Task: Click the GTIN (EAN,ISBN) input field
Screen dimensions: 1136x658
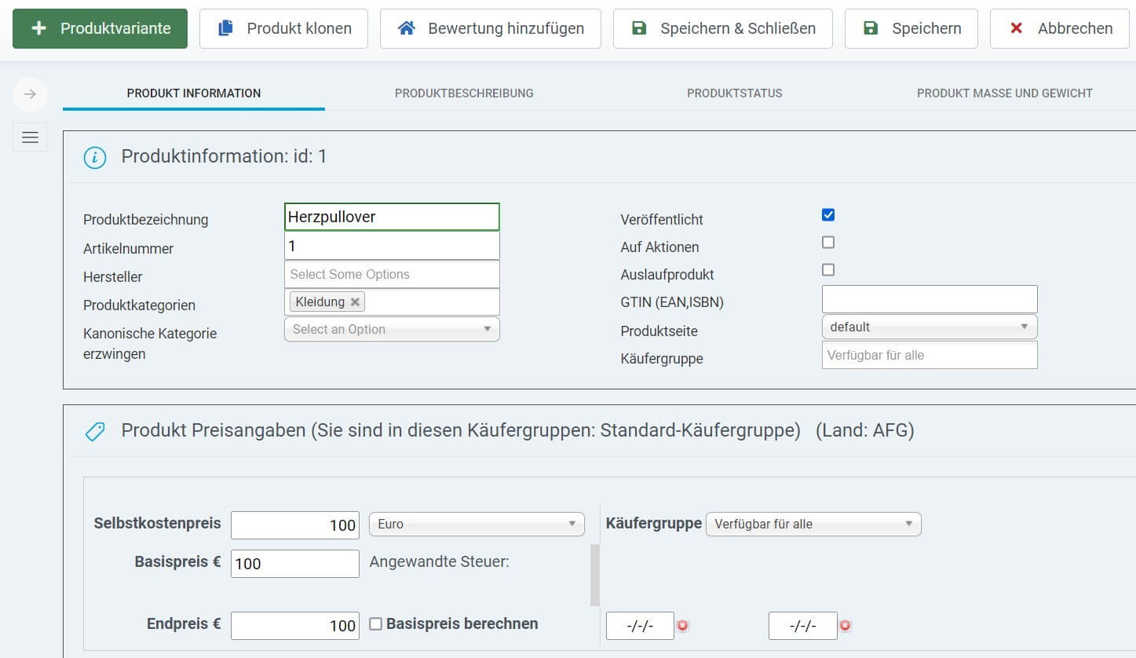Action: pos(930,299)
